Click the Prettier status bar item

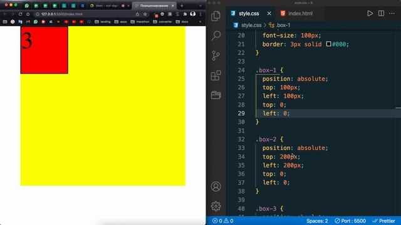click(x=383, y=221)
